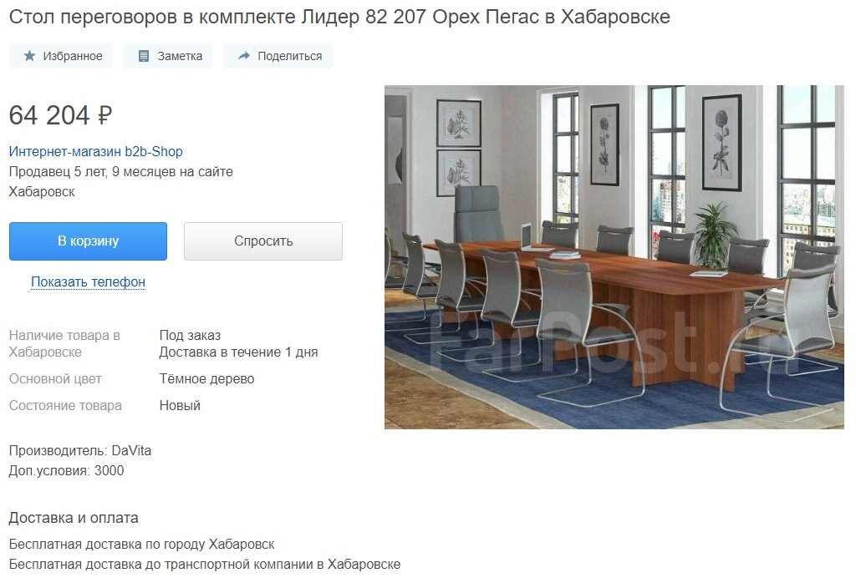Open the Интернет-магазин b2b-Shop seller link
This screenshot has height=583, width=856.
(95, 152)
